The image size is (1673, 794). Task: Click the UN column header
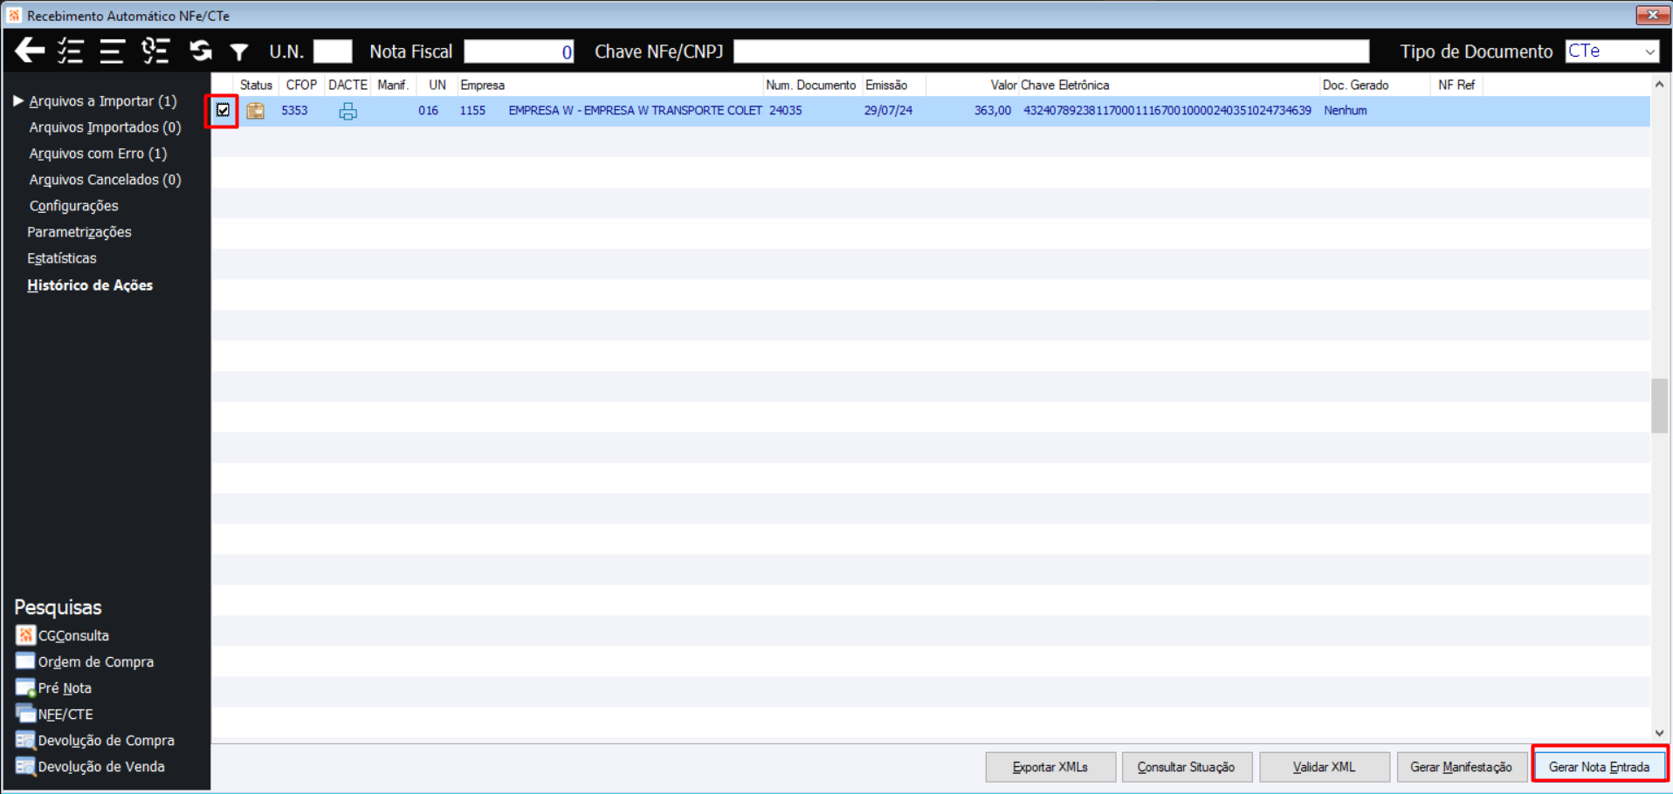(437, 85)
